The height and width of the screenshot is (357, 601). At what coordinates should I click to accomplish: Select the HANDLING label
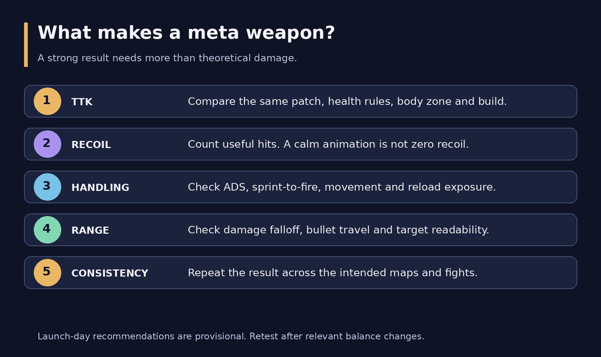click(x=100, y=188)
